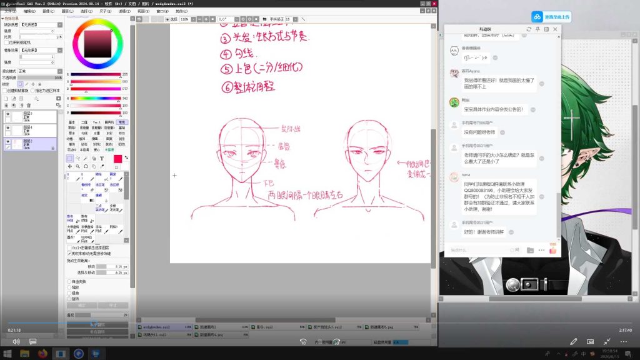This screenshot has width=640, height=360.
Task: Select the canvas Rotate tool
Action: tap(86, 166)
